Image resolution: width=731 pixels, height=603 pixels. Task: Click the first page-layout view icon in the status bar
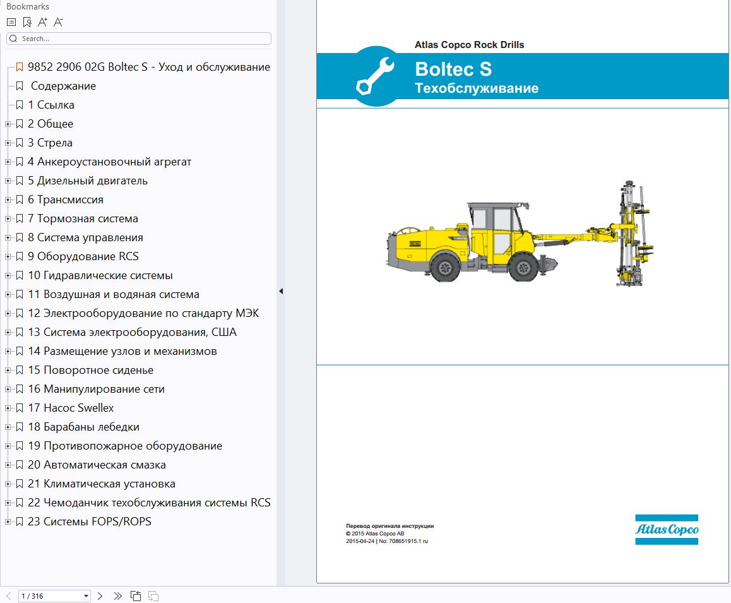[136, 595]
